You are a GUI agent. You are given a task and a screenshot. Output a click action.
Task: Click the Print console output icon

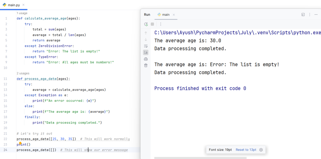click(x=146, y=59)
